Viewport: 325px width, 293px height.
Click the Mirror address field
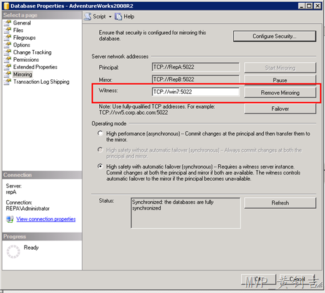(x=195, y=79)
